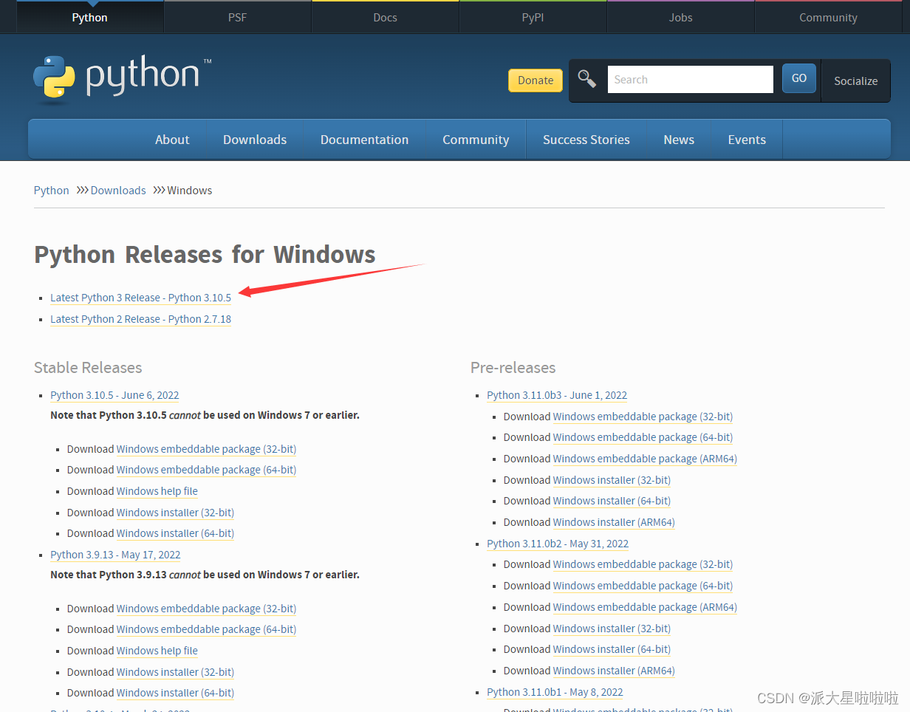Open the Community tab in the top site bar
Screen dimensions: 910x712
[829, 17]
